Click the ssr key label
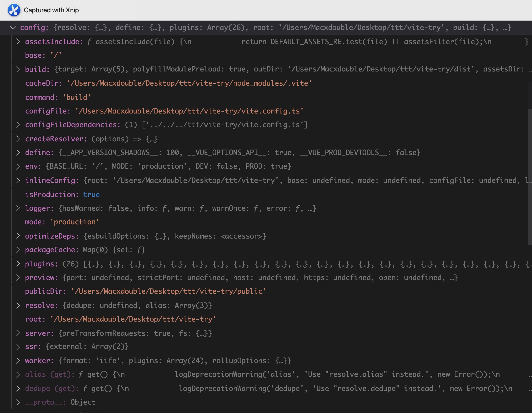The image size is (532, 413). coord(33,347)
